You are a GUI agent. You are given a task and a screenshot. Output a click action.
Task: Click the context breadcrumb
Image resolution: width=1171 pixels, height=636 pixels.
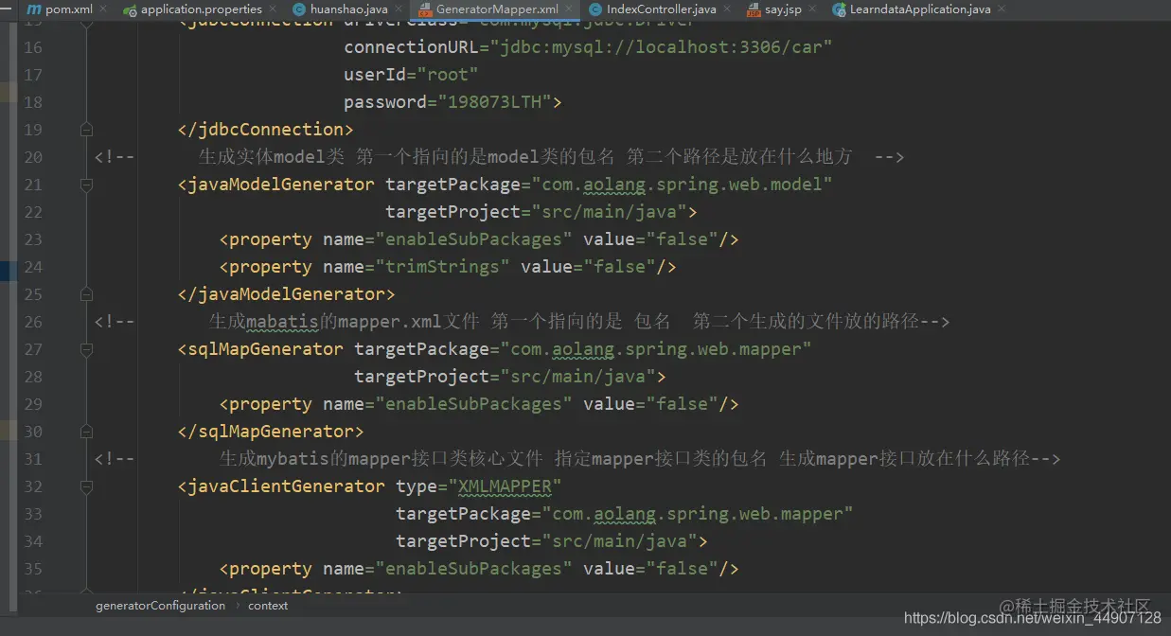268,606
